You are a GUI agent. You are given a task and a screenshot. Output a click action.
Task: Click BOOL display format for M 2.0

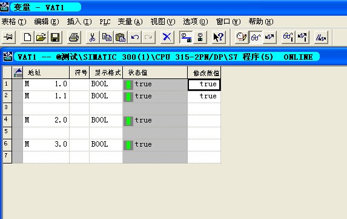[106, 121]
